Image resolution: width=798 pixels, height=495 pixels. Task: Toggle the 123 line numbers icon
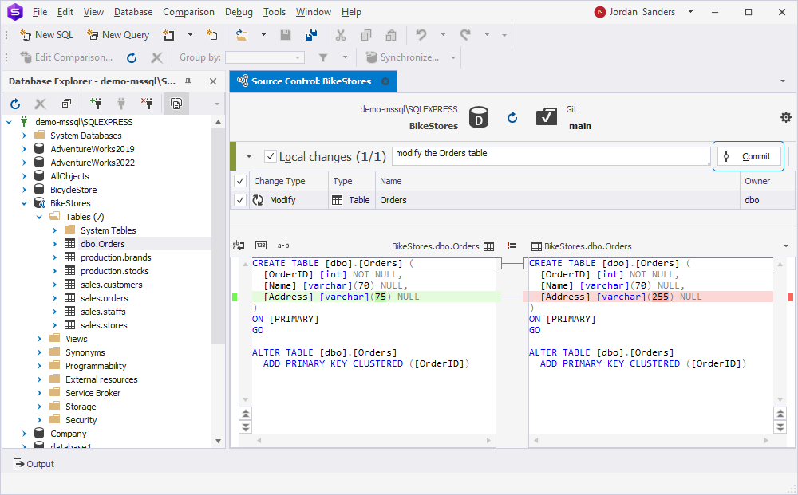[x=261, y=246]
